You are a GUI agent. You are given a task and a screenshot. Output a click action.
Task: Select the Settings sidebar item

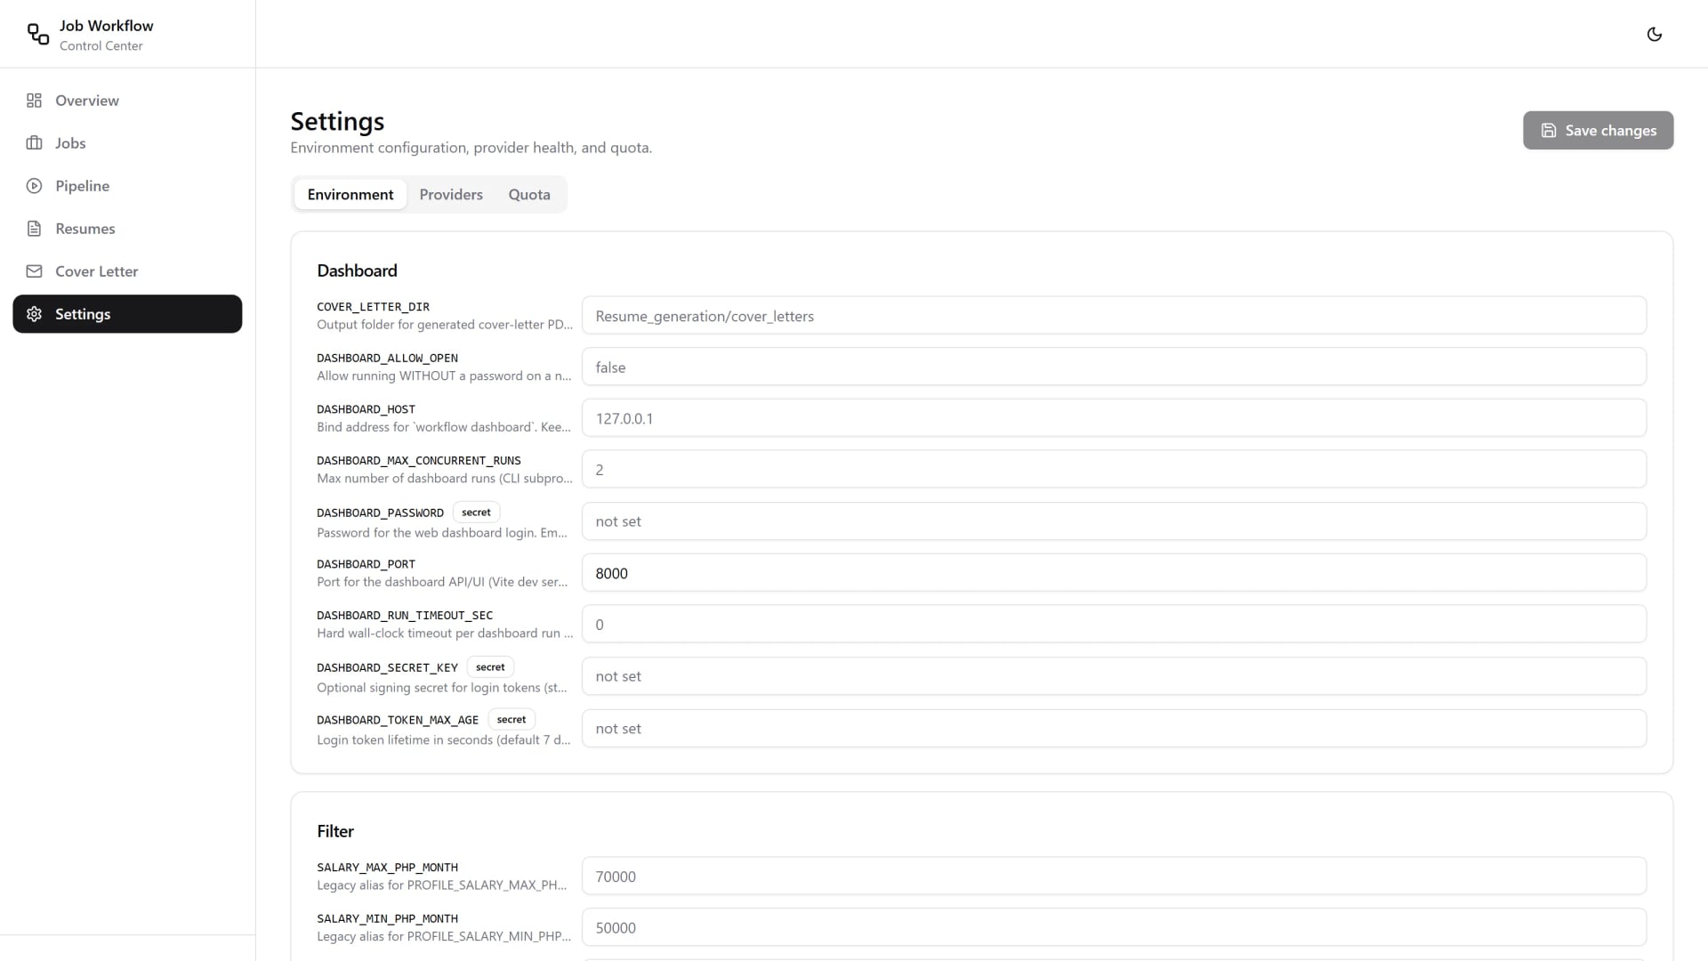127,314
